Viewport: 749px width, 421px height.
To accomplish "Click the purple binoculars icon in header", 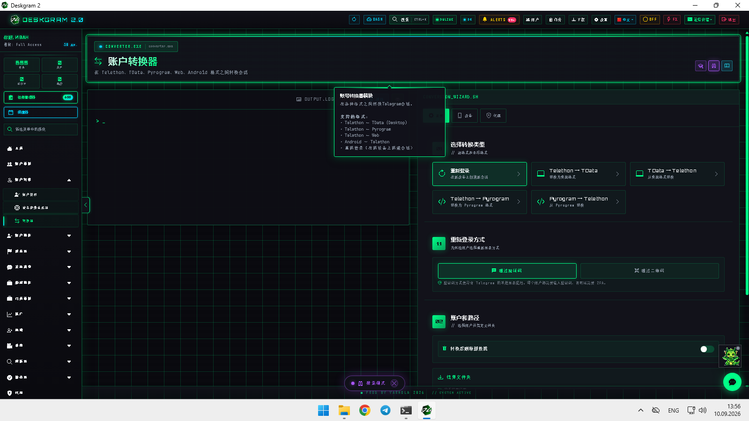I will (714, 66).
